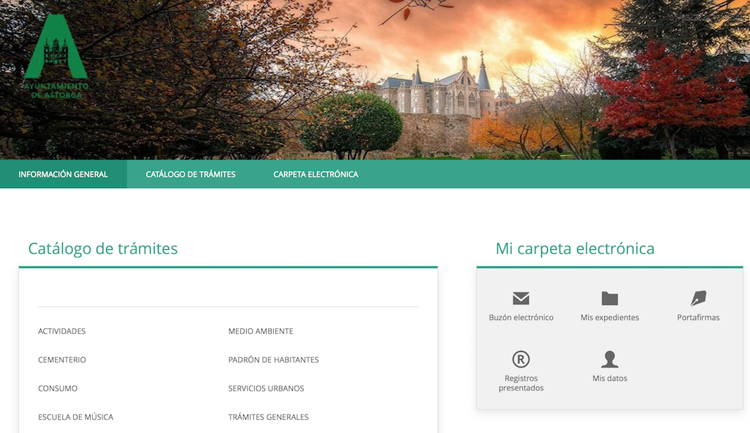Click the Buzón electrónico label
This screenshot has width=750, height=433.
coord(521,317)
